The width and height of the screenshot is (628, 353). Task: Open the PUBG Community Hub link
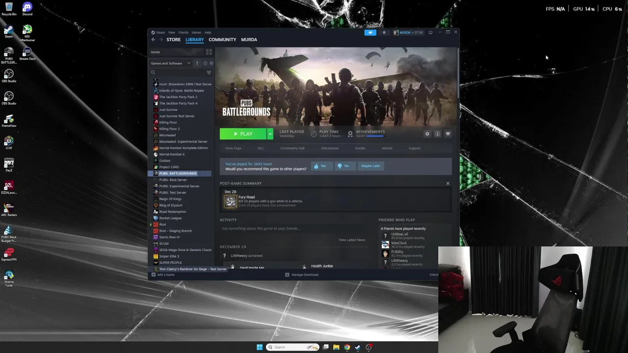[292, 148]
